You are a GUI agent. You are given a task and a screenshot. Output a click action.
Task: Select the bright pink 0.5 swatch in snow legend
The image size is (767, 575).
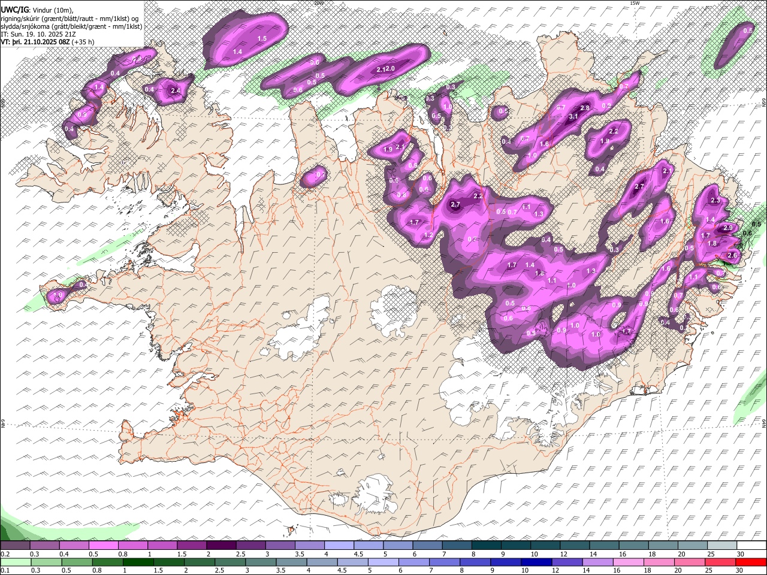coord(103,546)
